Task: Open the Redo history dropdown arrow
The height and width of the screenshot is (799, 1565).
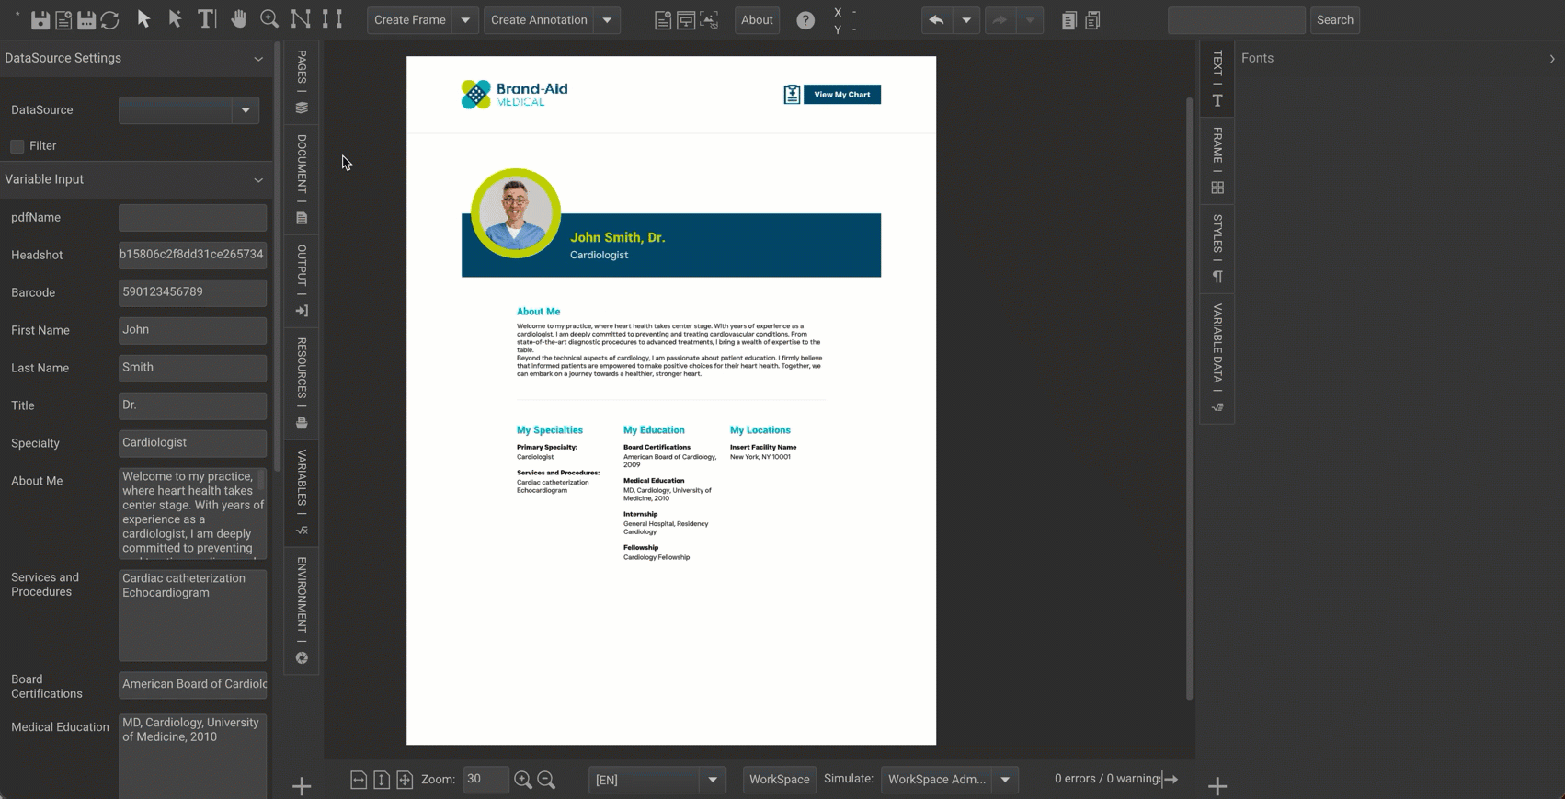Action: 1030,20
